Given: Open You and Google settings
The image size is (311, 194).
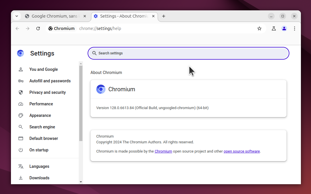Looking at the screenshot, I should [x=44, y=69].
